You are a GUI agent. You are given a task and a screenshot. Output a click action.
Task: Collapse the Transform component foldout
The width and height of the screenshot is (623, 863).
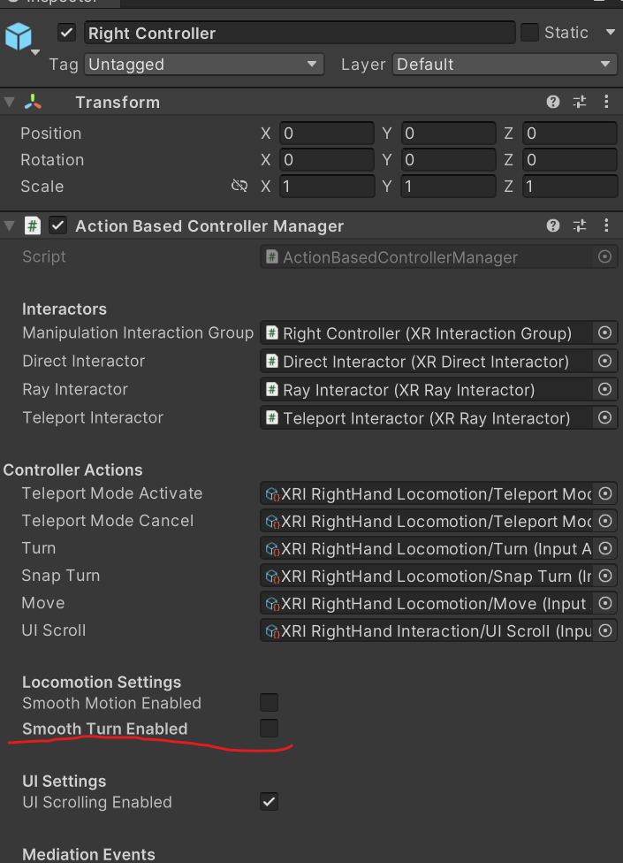[x=9, y=103]
